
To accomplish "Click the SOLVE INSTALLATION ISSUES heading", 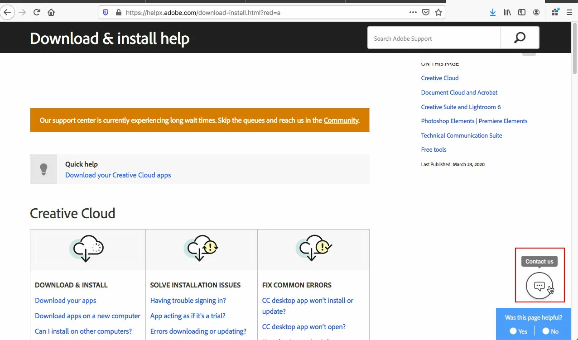I will coord(195,285).
